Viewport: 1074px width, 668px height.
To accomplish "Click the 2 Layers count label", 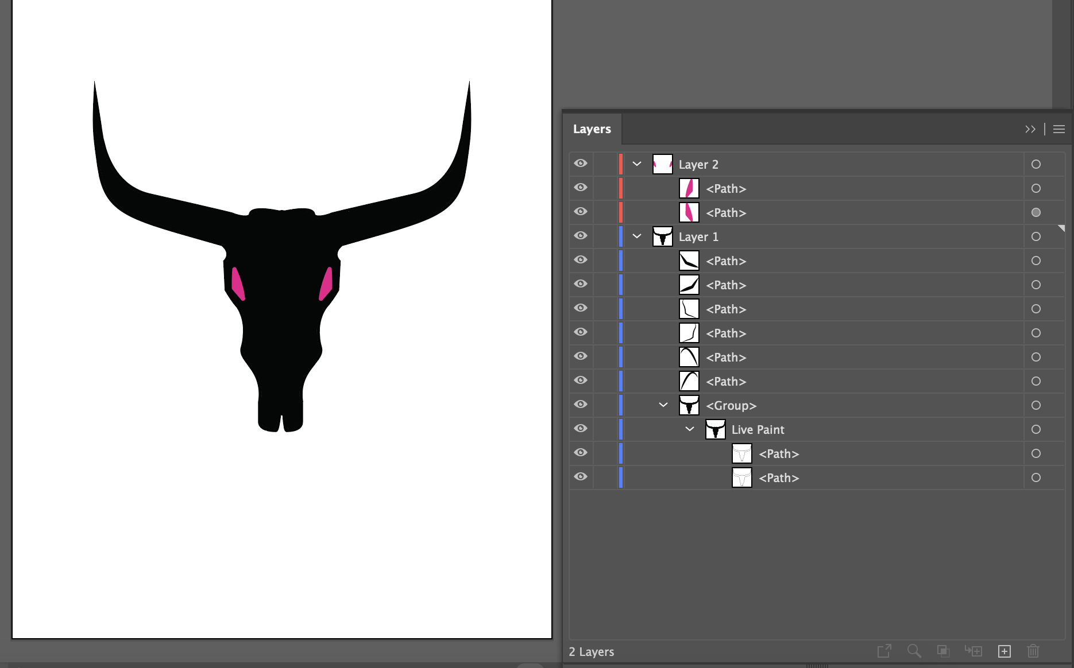I will (x=591, y=652).
